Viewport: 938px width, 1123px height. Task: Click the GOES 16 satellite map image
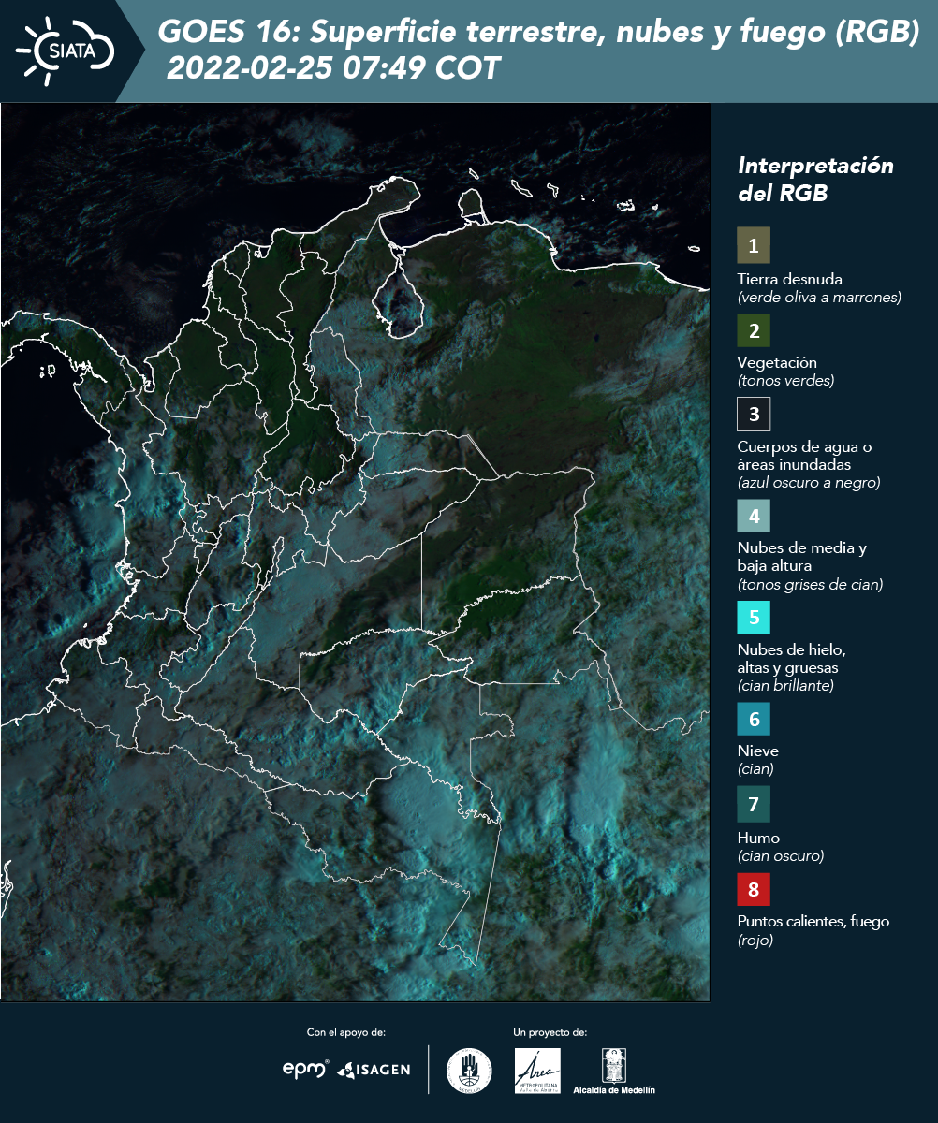pos(355,552)
